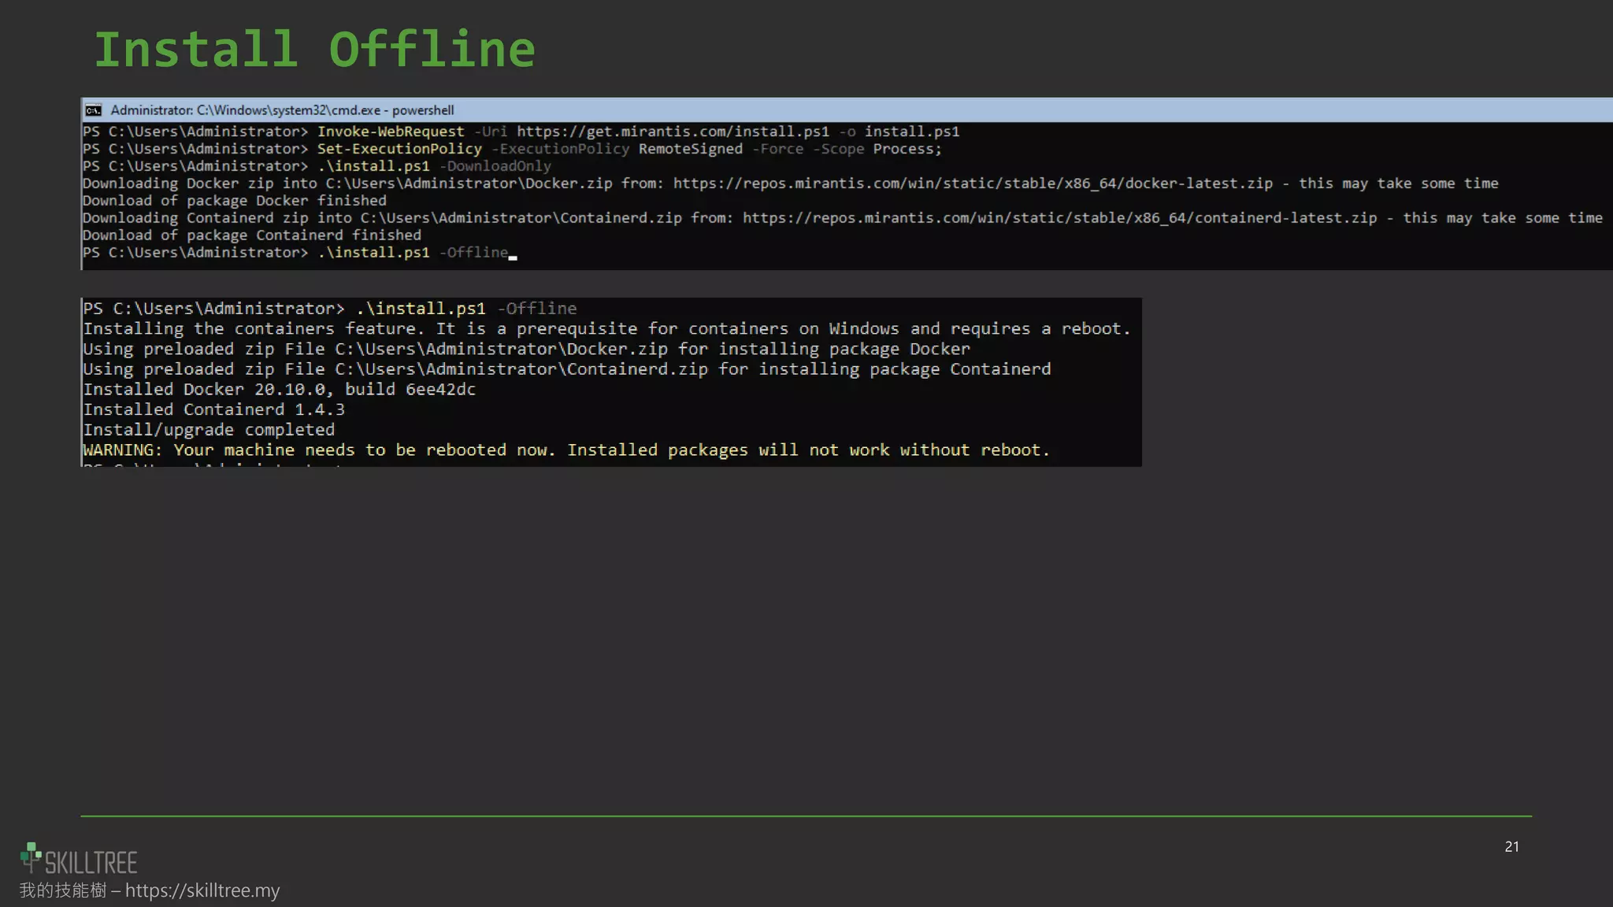Click the Set-ExecutionPolicy command text

click(399, 149)
